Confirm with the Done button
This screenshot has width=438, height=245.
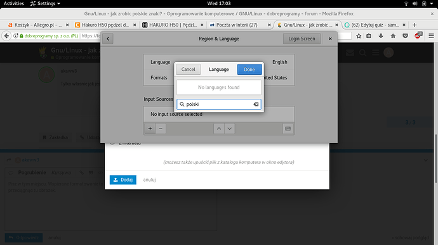pos(249,70)
